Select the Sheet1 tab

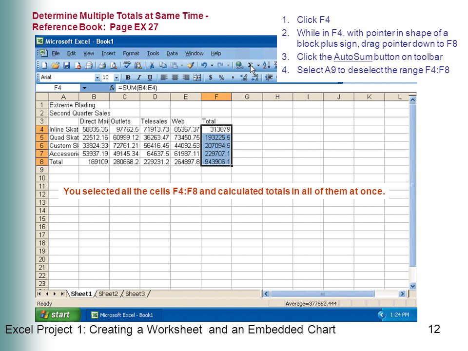click(81, 293)
